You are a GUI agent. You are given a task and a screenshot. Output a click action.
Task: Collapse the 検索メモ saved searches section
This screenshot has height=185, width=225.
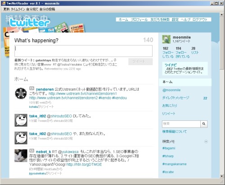tap(206, 141)
